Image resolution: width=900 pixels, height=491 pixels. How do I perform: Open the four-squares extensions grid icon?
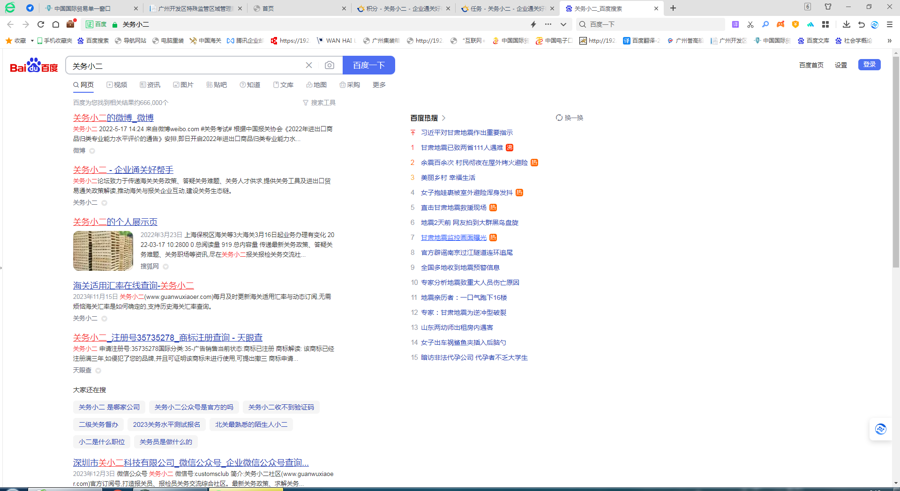(825, 24)
